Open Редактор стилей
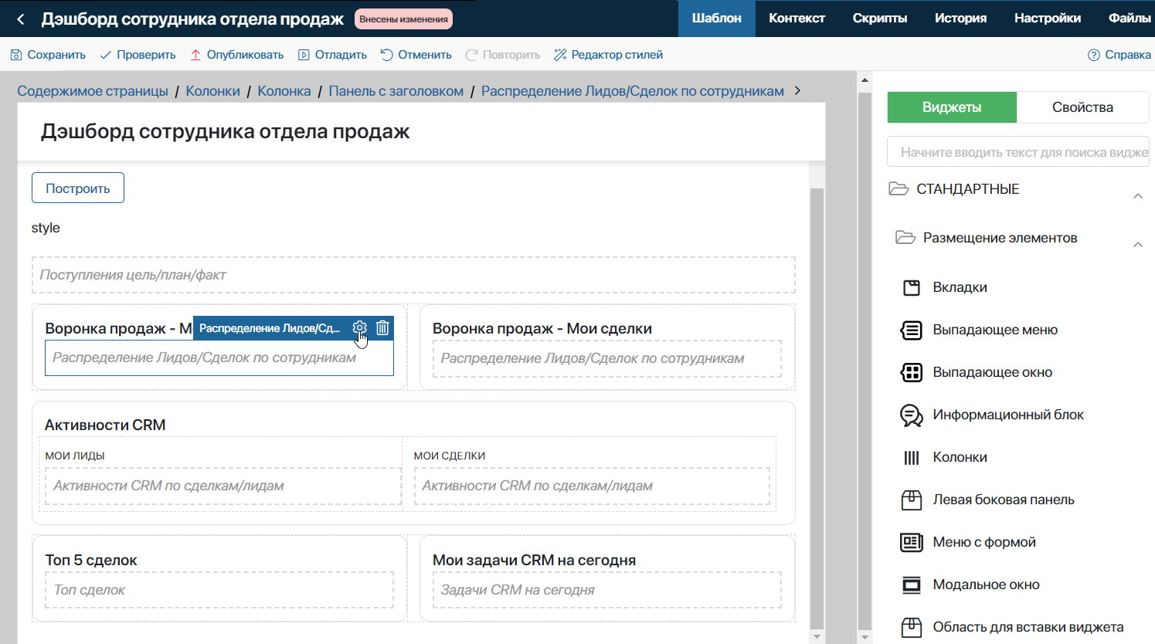The height and width of the screenshot is (644, 1155). click(608, 55)
